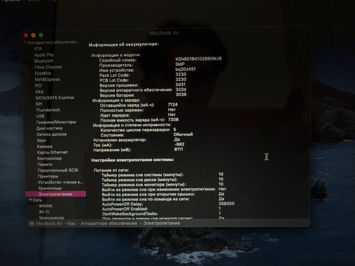The width and height of the screenshot is (355, 266).
Task: Click the MacBook Air computer icon in path bar
Action: point(32,223)
